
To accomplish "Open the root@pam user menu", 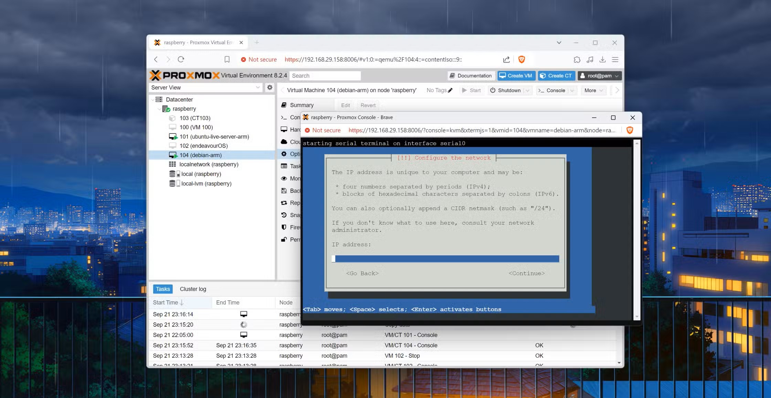I will coord(599,76).
